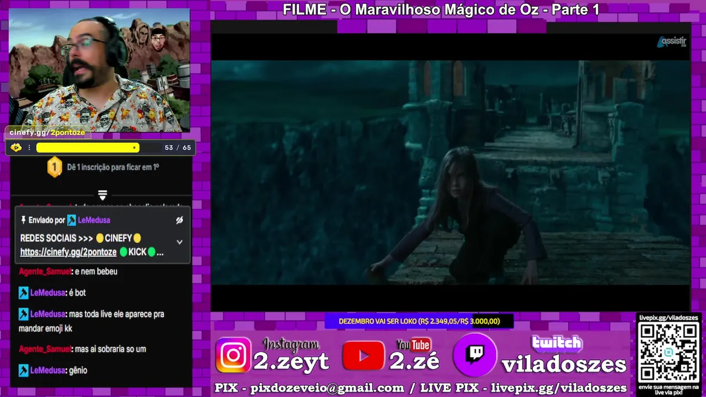
Task: Click the livepix QR code
Action: point(668,353)
